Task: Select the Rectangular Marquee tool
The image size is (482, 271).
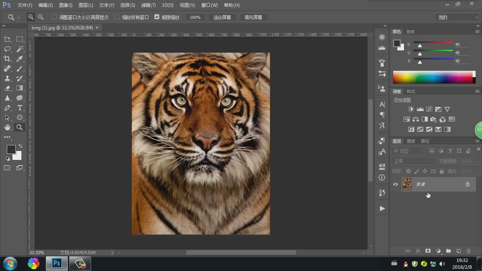Action: click(20, 39)
